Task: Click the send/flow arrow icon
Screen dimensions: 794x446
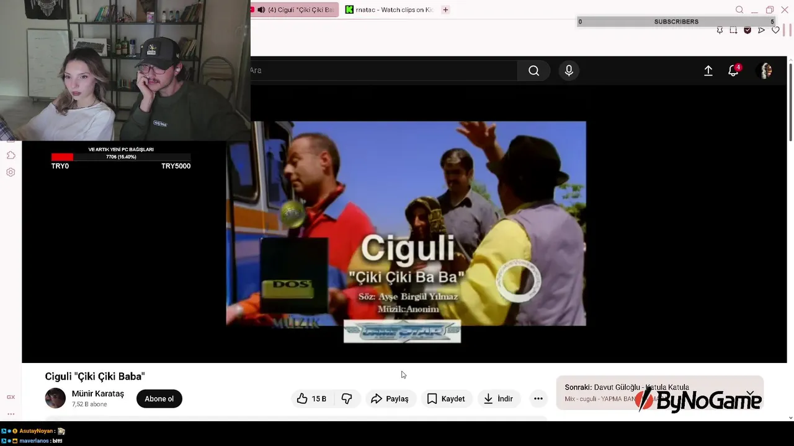Action: pyautogui.click(x=761, y=30)
